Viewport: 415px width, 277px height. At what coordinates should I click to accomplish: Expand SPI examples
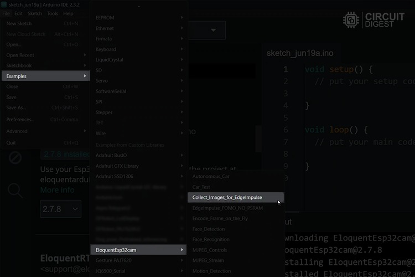(x=138, y=102)
